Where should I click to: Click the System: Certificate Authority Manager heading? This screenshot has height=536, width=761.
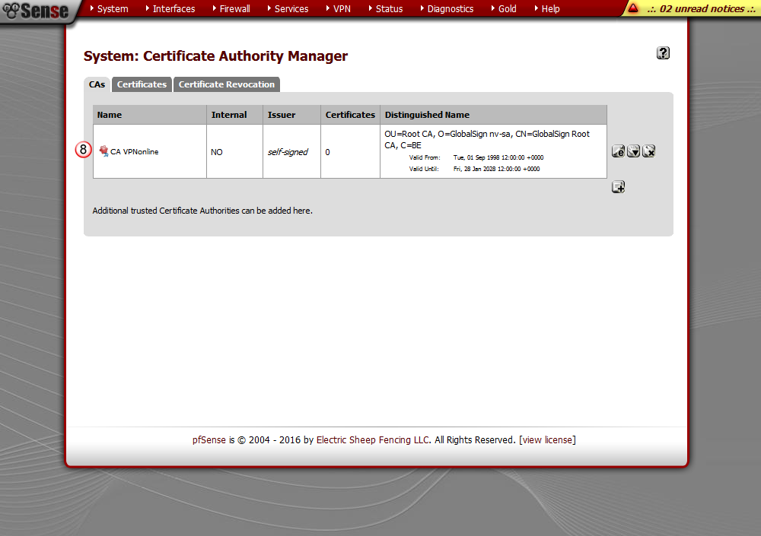(215, 56)
